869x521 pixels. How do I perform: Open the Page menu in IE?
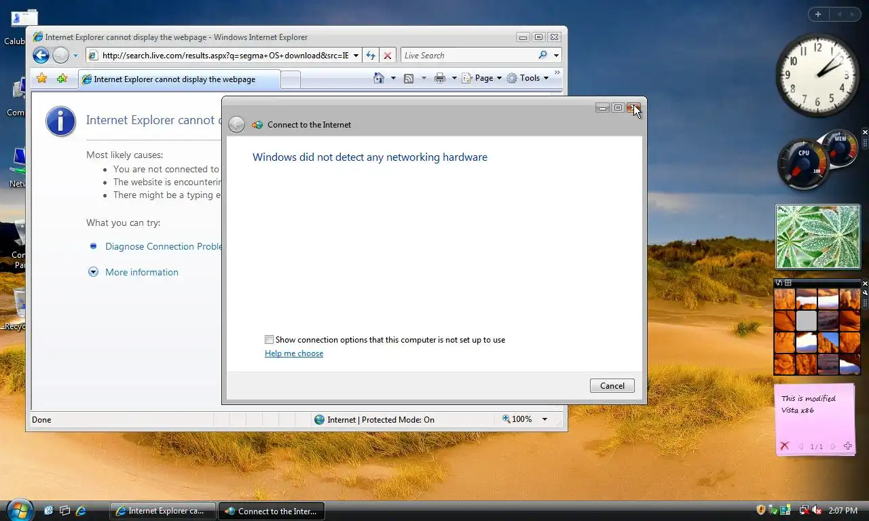(x=482, y=78)
